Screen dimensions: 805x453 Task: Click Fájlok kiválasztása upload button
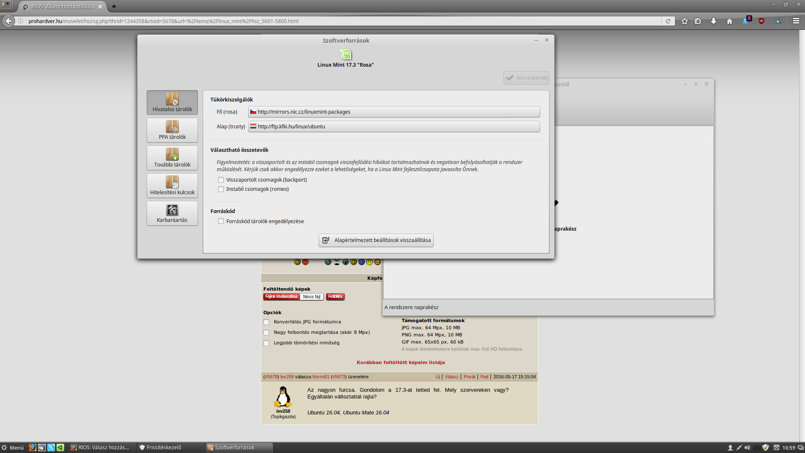[x=281, y=297]
